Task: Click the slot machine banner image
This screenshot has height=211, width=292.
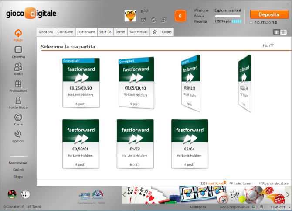Action: point(204,194)
